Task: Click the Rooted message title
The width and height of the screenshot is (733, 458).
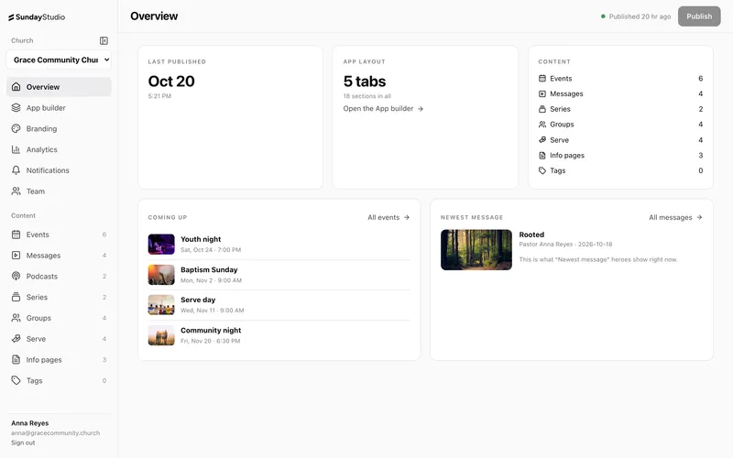Action: tap(531, 234)
